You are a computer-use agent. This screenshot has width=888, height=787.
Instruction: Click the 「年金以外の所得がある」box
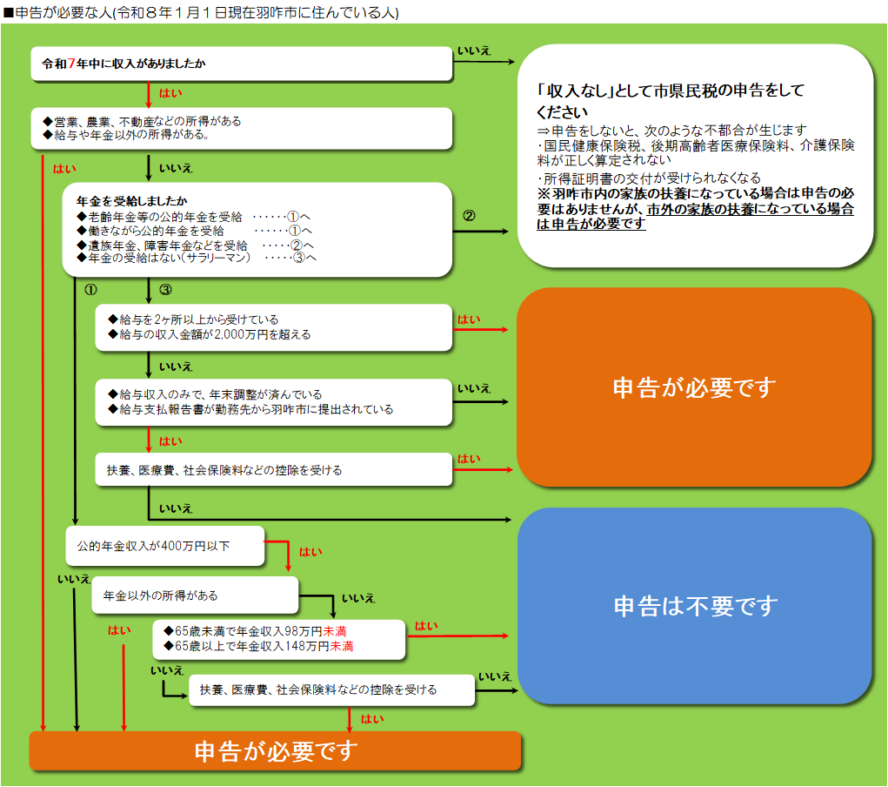[x=196, y=595]
